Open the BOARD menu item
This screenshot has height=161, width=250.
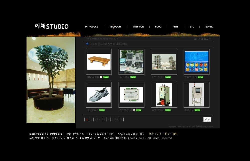(x=209, y=27)
